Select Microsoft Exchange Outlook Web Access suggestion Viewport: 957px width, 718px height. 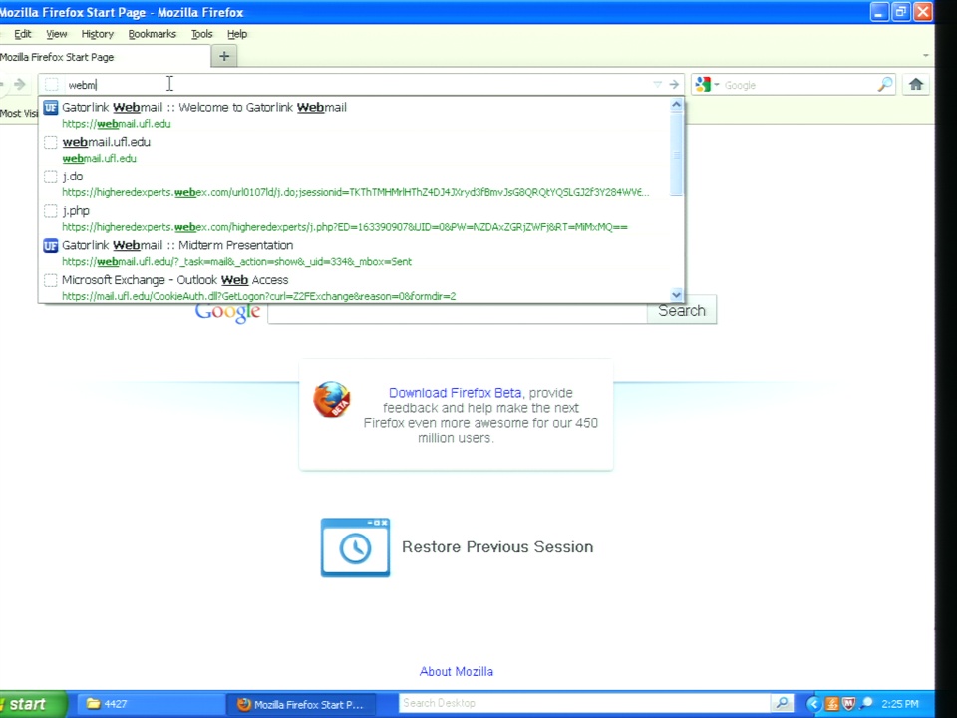tap(355, 287)
